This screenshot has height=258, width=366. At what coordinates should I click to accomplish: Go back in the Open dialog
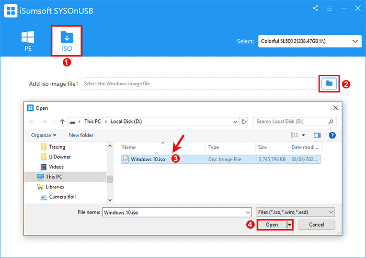(x=32, y=121)
